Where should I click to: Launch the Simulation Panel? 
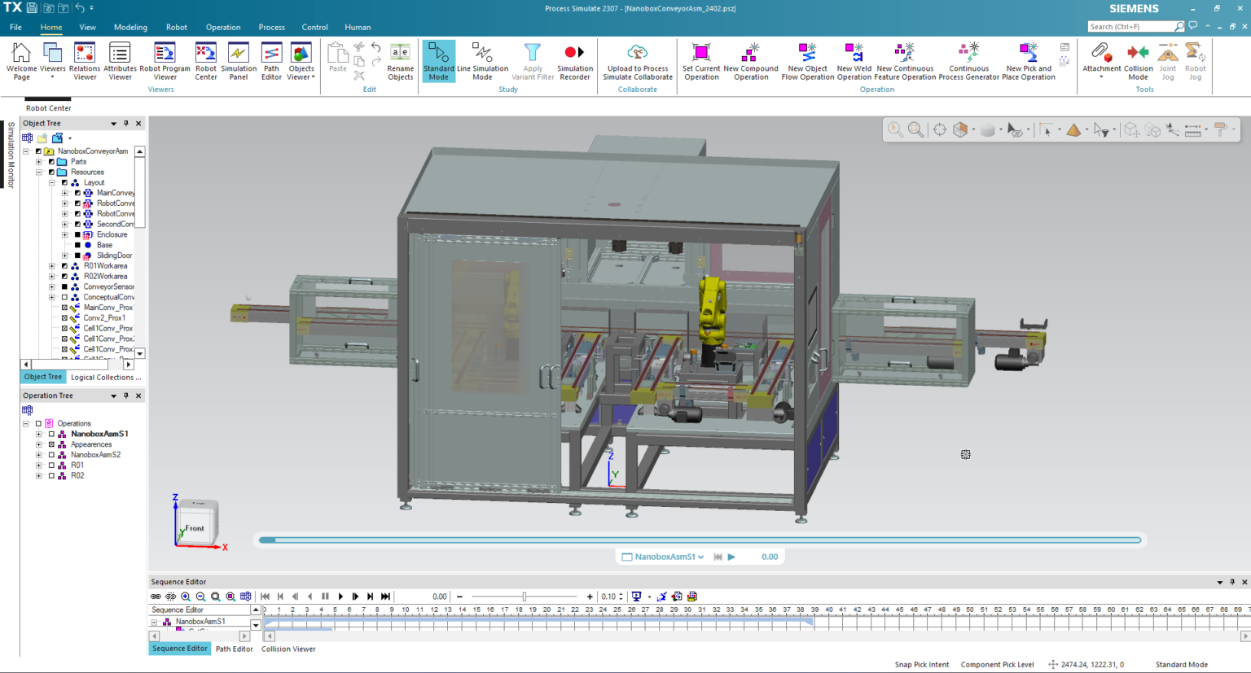coord(239,61)
